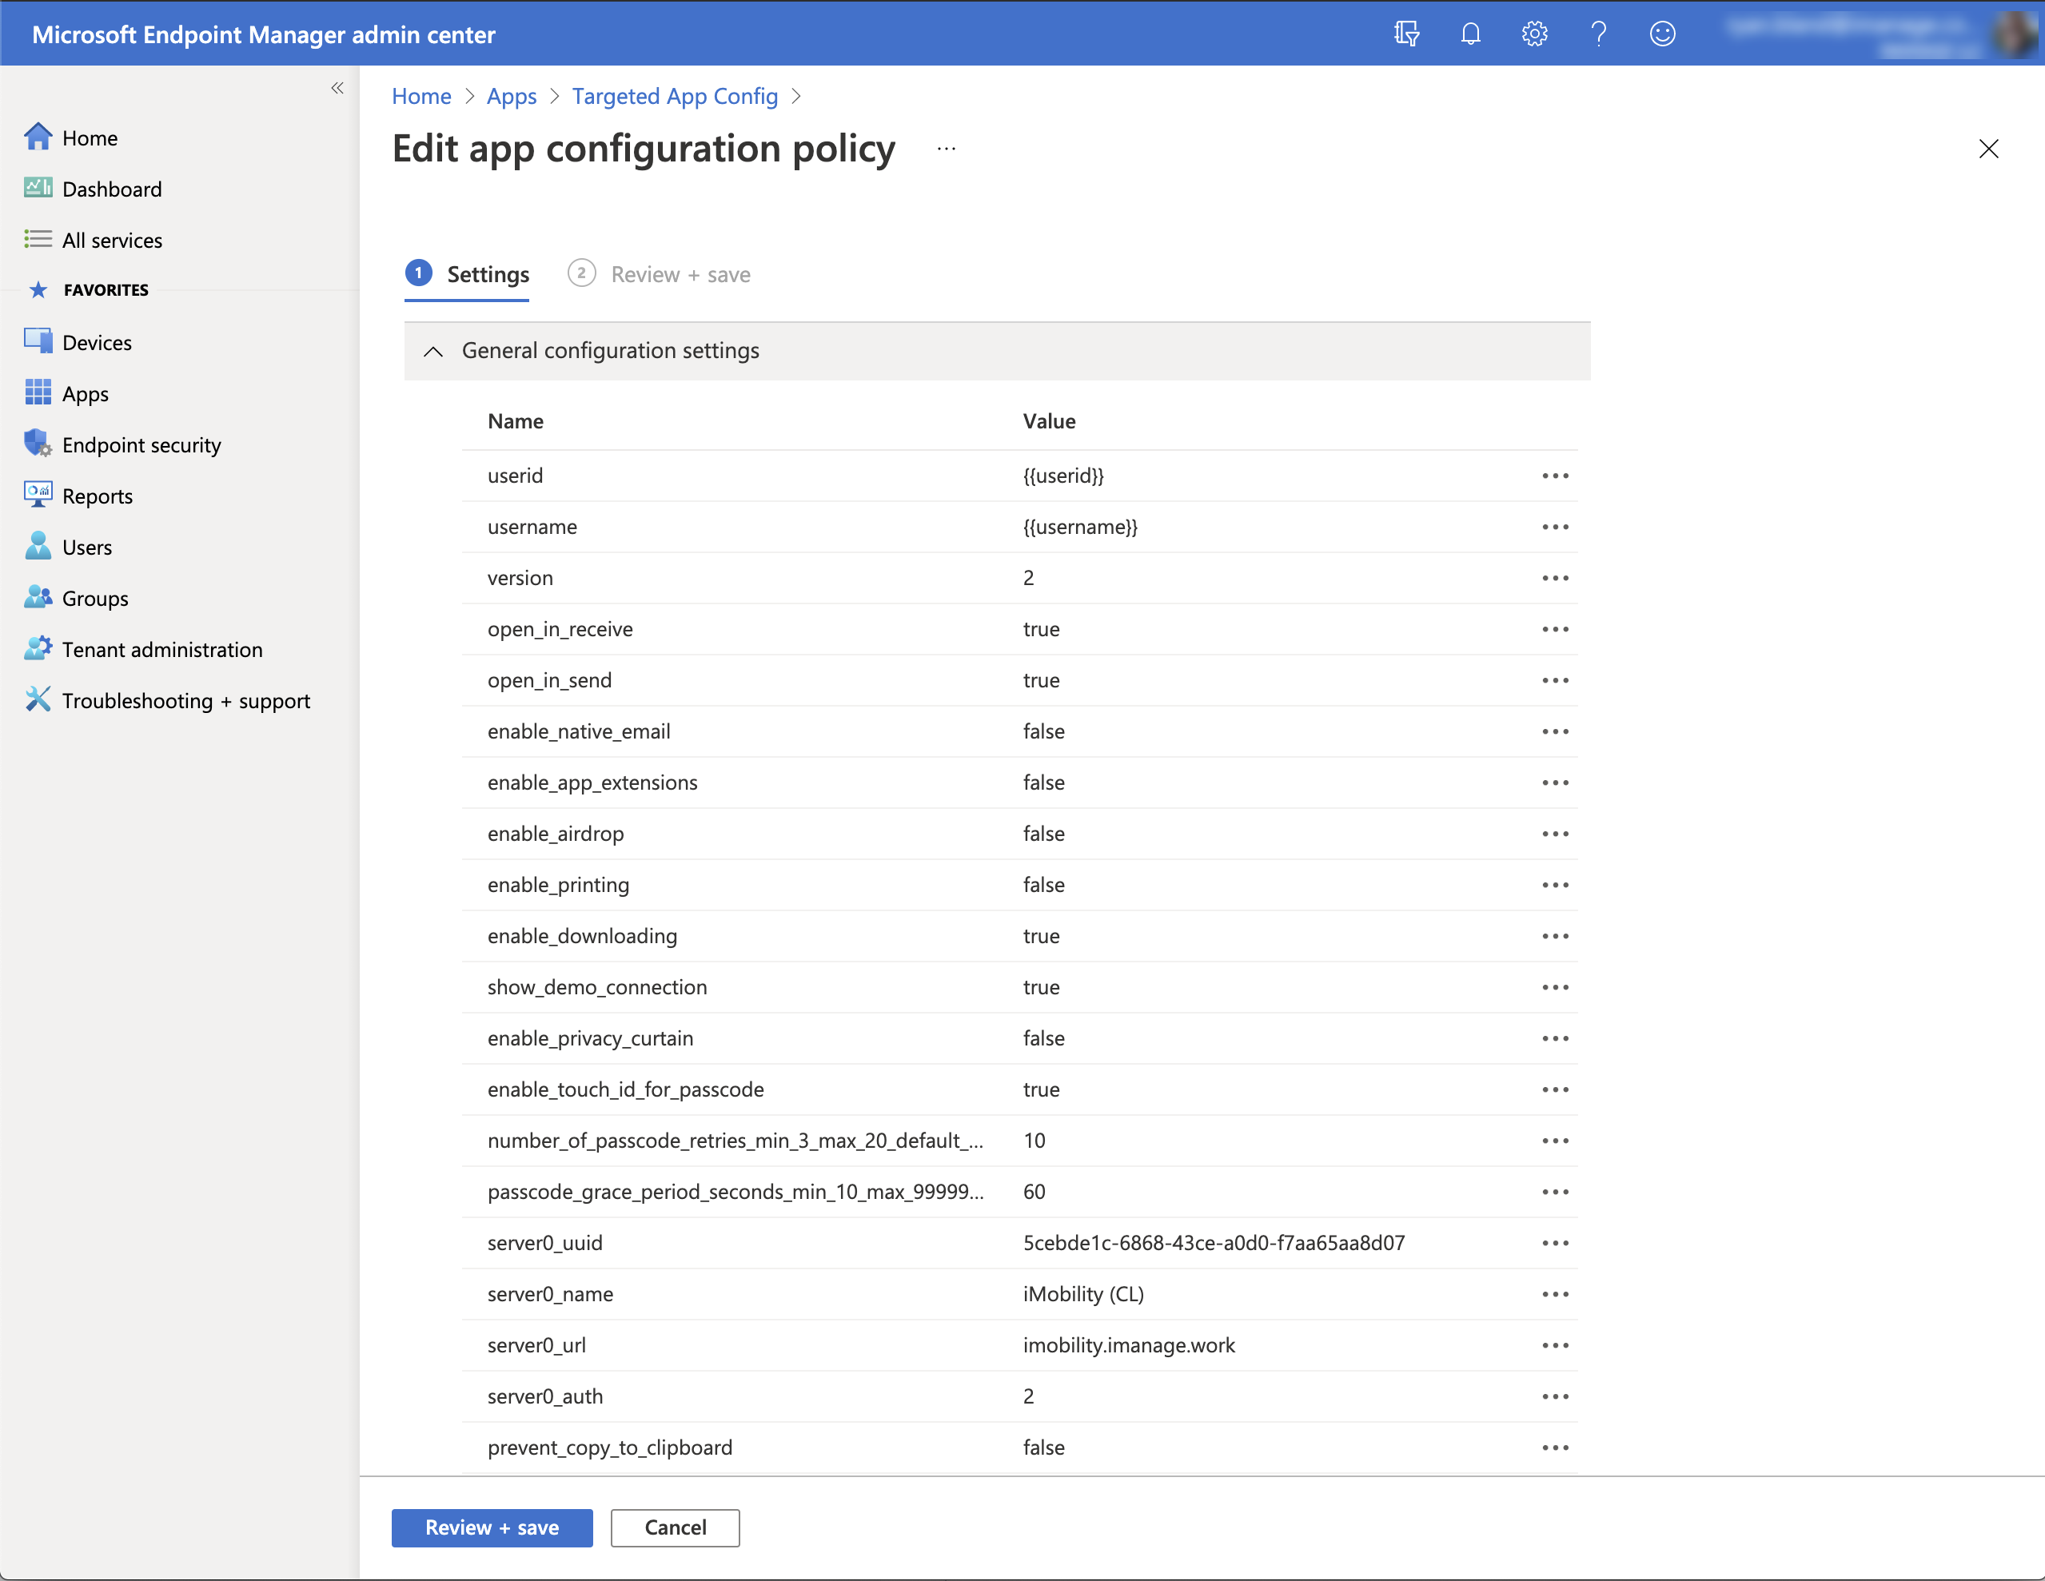Open portal settings gear icon
The image size is (2045, 1581).
tap(1533, 34)
